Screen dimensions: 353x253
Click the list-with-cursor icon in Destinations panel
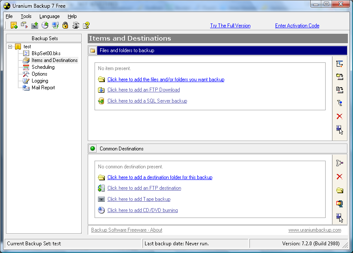(x=339, y=218)
